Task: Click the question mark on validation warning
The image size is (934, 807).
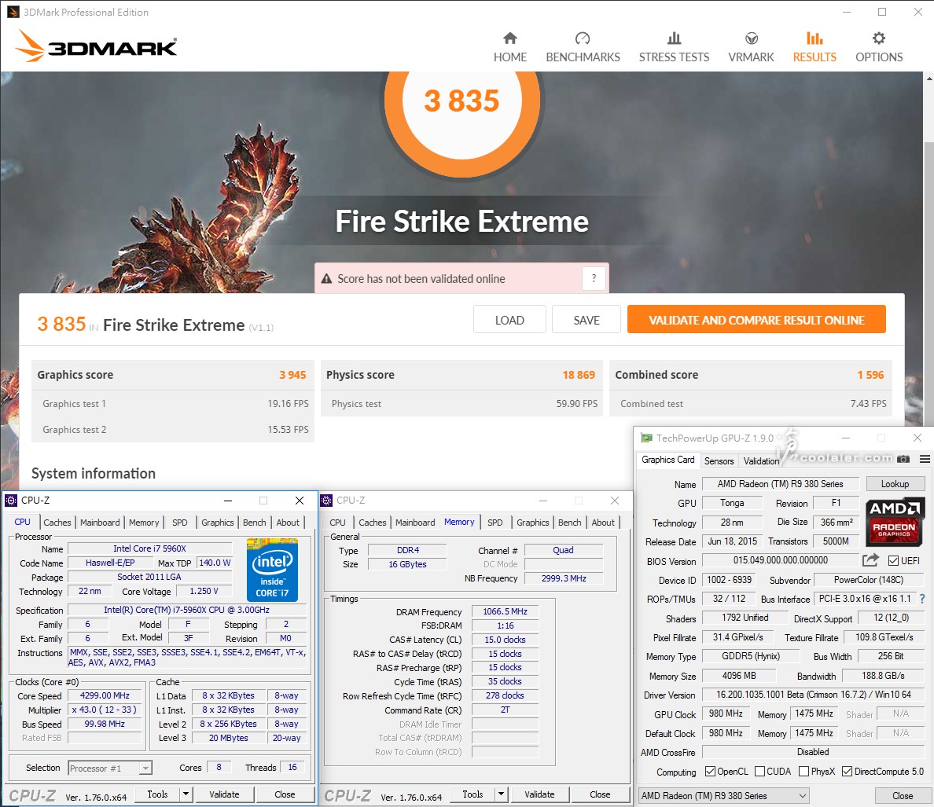Action: click(594, 278)
